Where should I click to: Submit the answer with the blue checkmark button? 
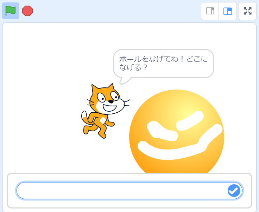click(234, 191)
